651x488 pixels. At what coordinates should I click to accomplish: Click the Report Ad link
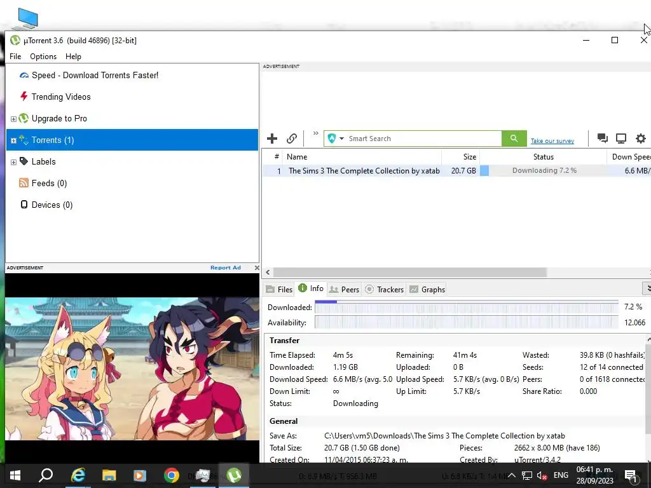(226, 268)
